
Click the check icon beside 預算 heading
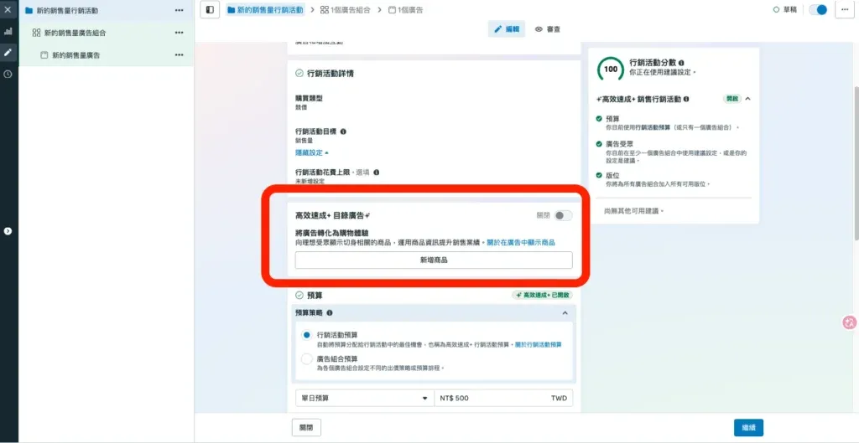[299, 296]
